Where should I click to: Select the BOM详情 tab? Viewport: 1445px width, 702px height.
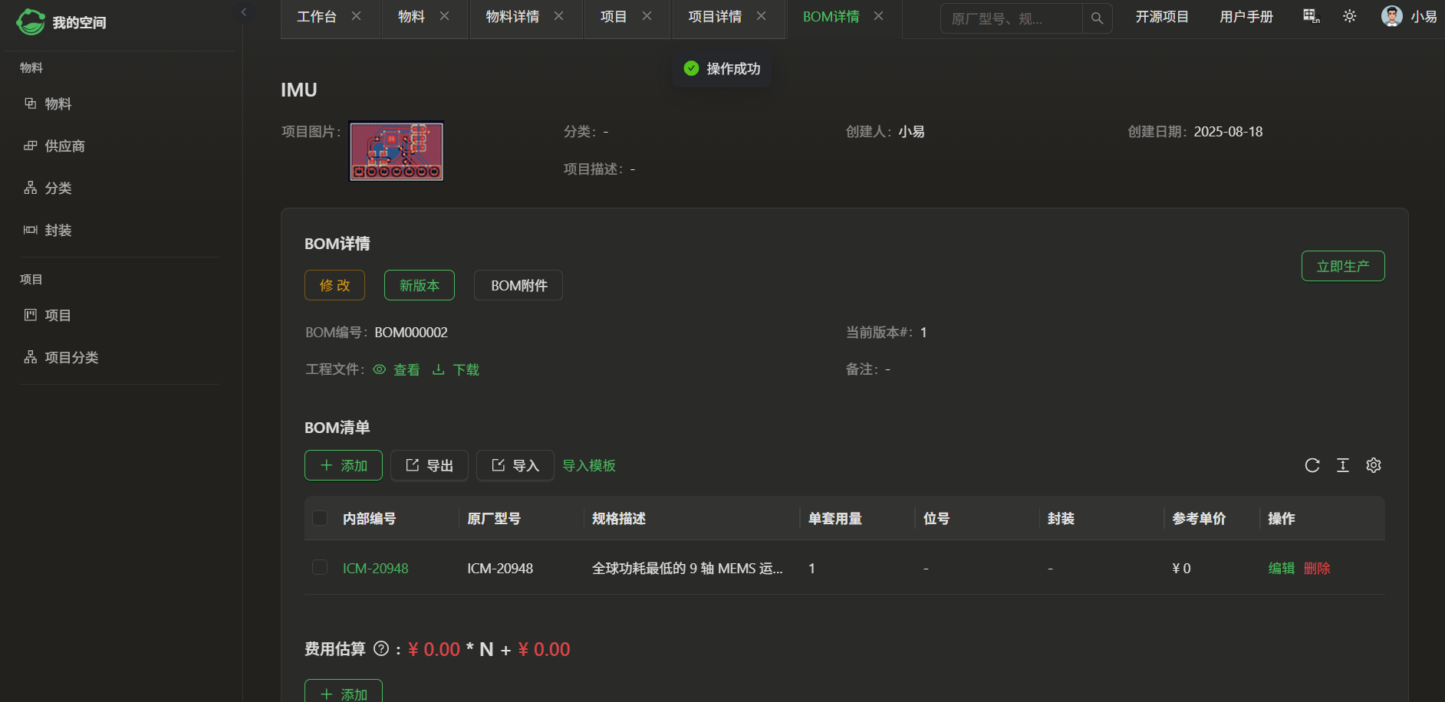coord(831,16)
